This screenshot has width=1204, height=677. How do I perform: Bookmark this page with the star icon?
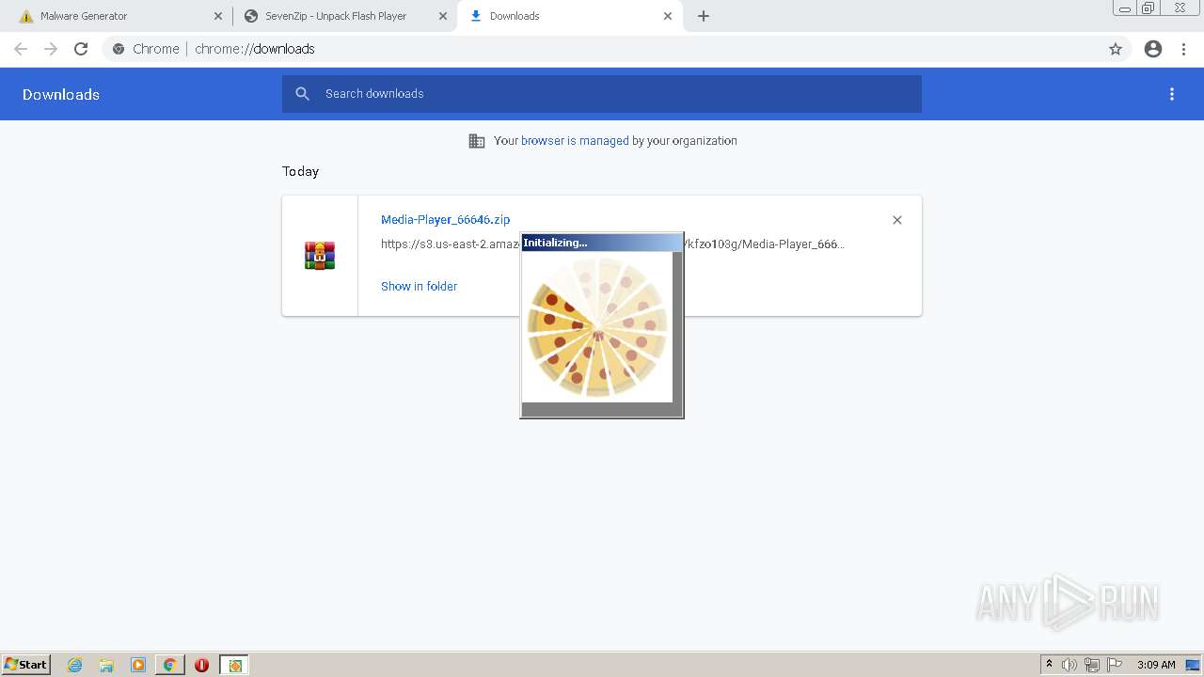[1116, 49]
